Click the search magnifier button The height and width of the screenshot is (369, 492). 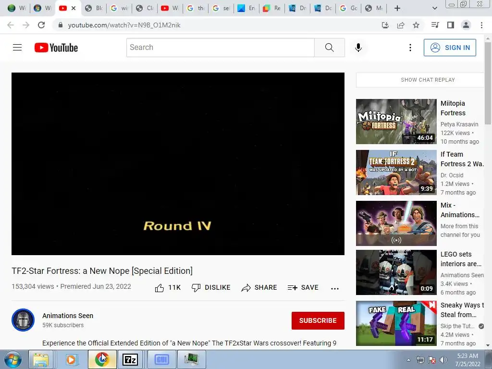[330, 48]
